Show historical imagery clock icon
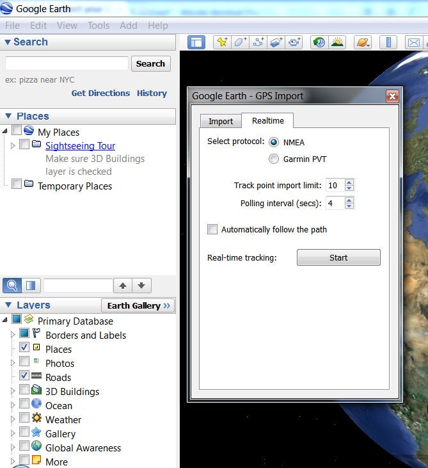 pos(319,42)
